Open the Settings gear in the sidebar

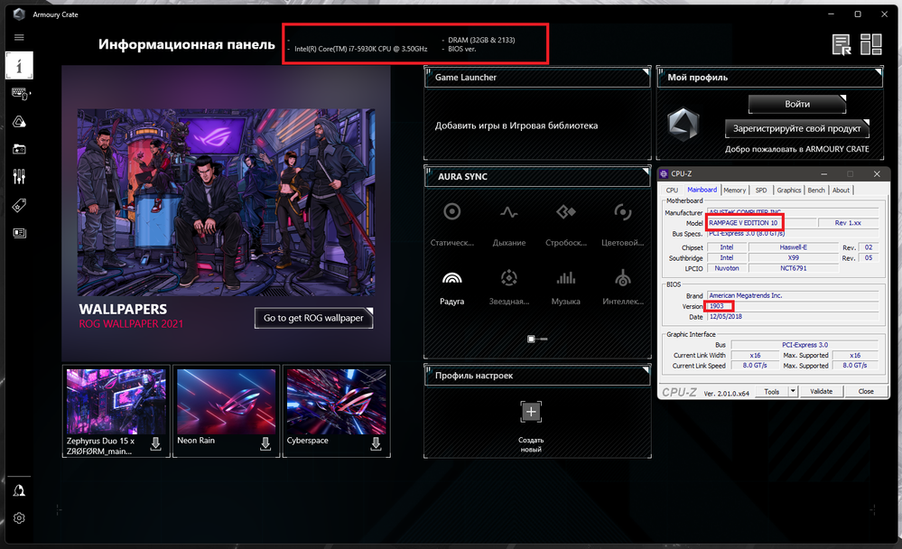(x=19, y=518)
